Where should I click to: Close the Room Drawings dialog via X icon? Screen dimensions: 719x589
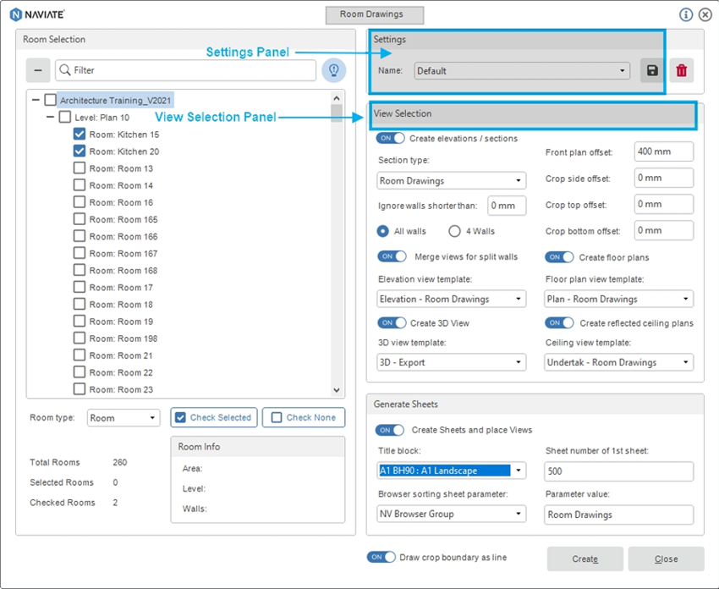pyautogui.click(x=705, y=14)
